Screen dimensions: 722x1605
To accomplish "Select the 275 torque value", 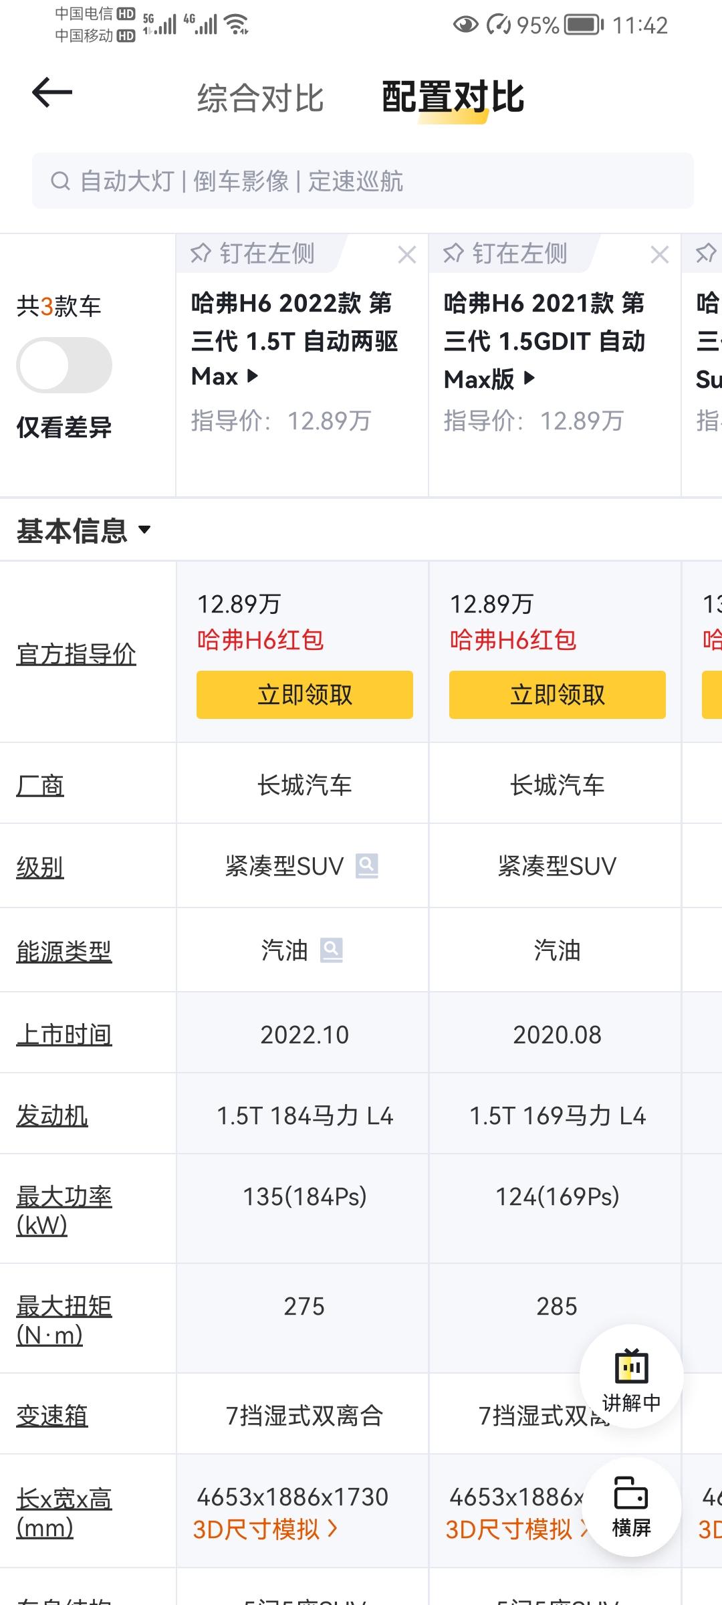I will coord(304,1306).
